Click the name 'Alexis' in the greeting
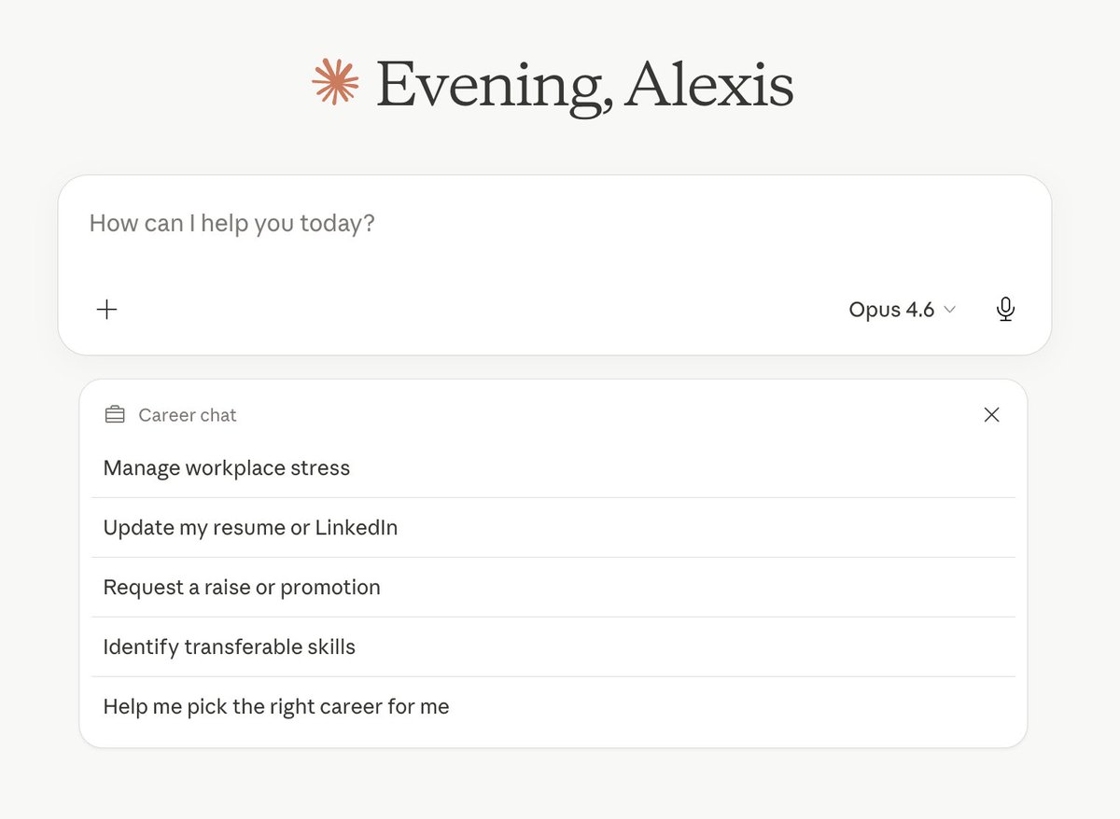Screen dimensions: 1120x819 click(x=710, y=83)
